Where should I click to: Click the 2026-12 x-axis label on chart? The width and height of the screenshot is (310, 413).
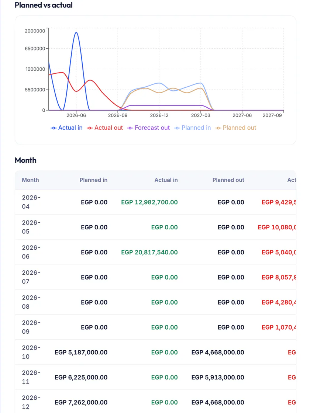coord(159,115)
